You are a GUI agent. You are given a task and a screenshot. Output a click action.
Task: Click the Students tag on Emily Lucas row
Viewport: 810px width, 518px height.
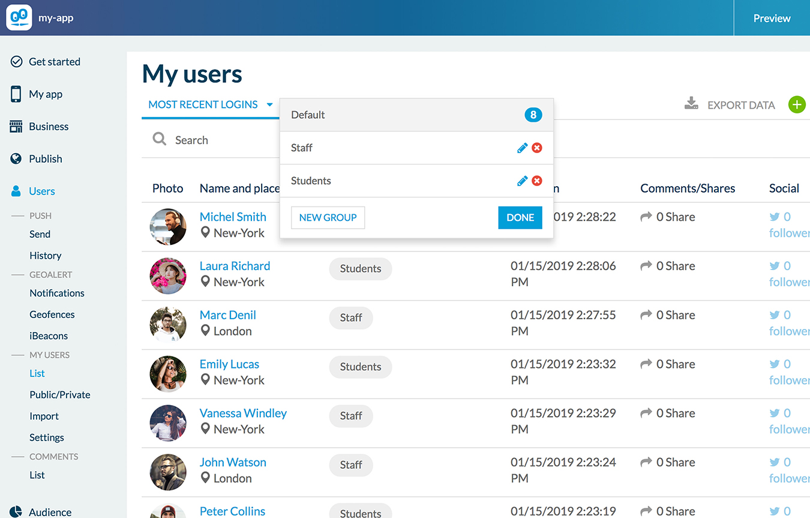point(360,367)
